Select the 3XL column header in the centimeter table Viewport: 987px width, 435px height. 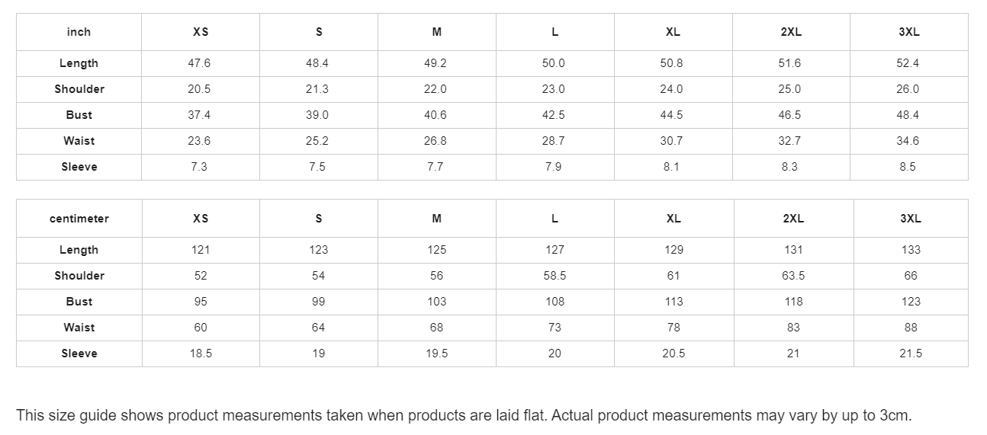pos(910,219)
